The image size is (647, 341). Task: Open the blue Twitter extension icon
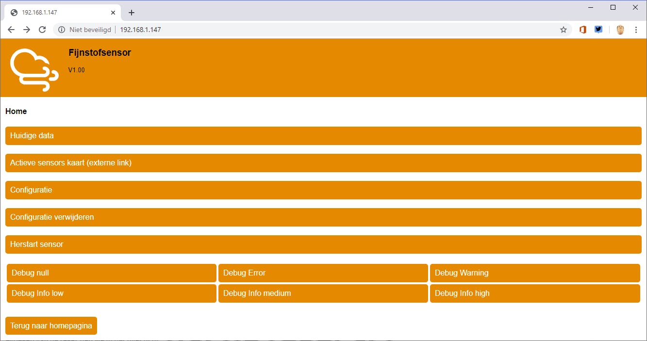598,30
